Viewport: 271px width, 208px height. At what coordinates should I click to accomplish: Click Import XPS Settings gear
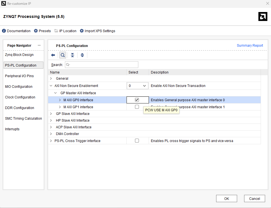click(x=82, y=31)
